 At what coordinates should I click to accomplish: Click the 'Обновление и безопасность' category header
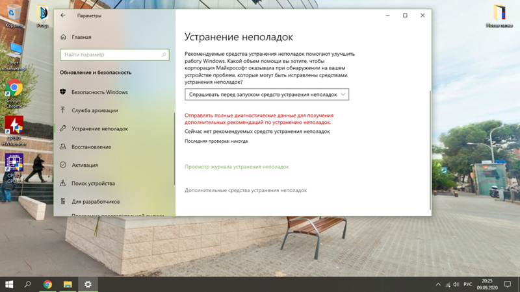coord(96,73)
